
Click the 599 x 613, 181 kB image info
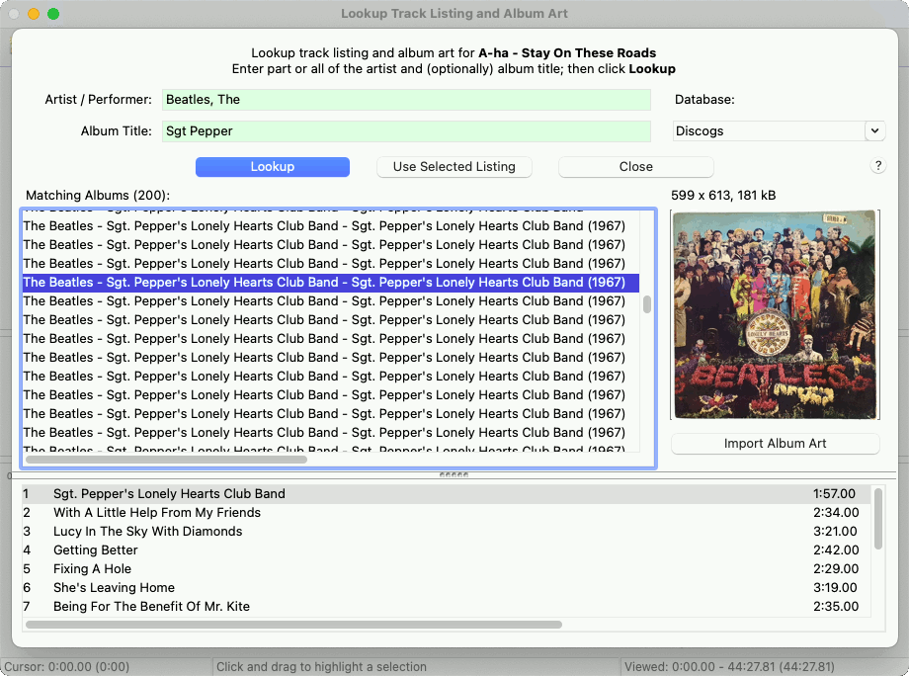(x=723, y=196)
